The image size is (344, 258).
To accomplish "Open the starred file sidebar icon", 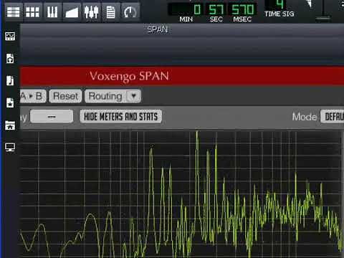I will coord(10,102).
